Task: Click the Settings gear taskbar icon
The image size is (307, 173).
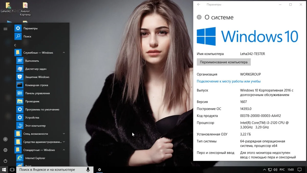Action: click(100, 170)
